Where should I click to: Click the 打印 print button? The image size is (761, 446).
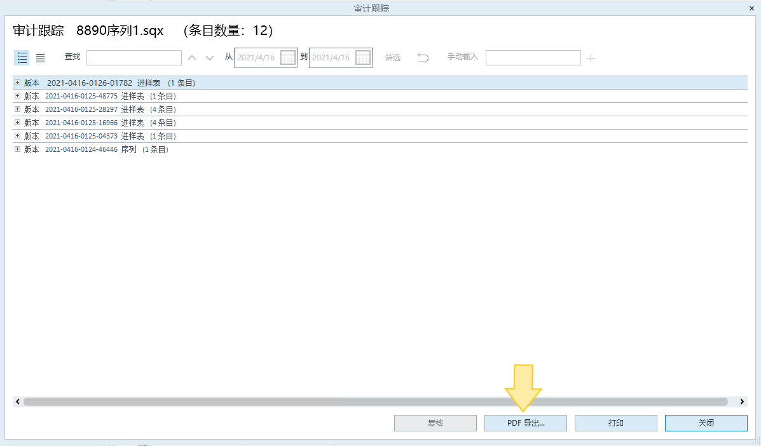[616, 422]
